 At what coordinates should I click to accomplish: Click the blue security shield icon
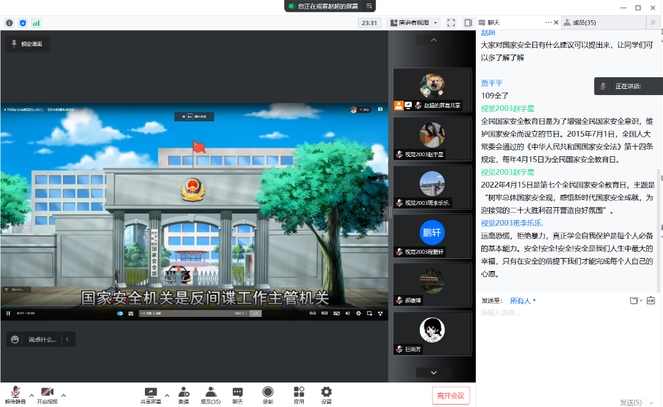tap(23, 23)
